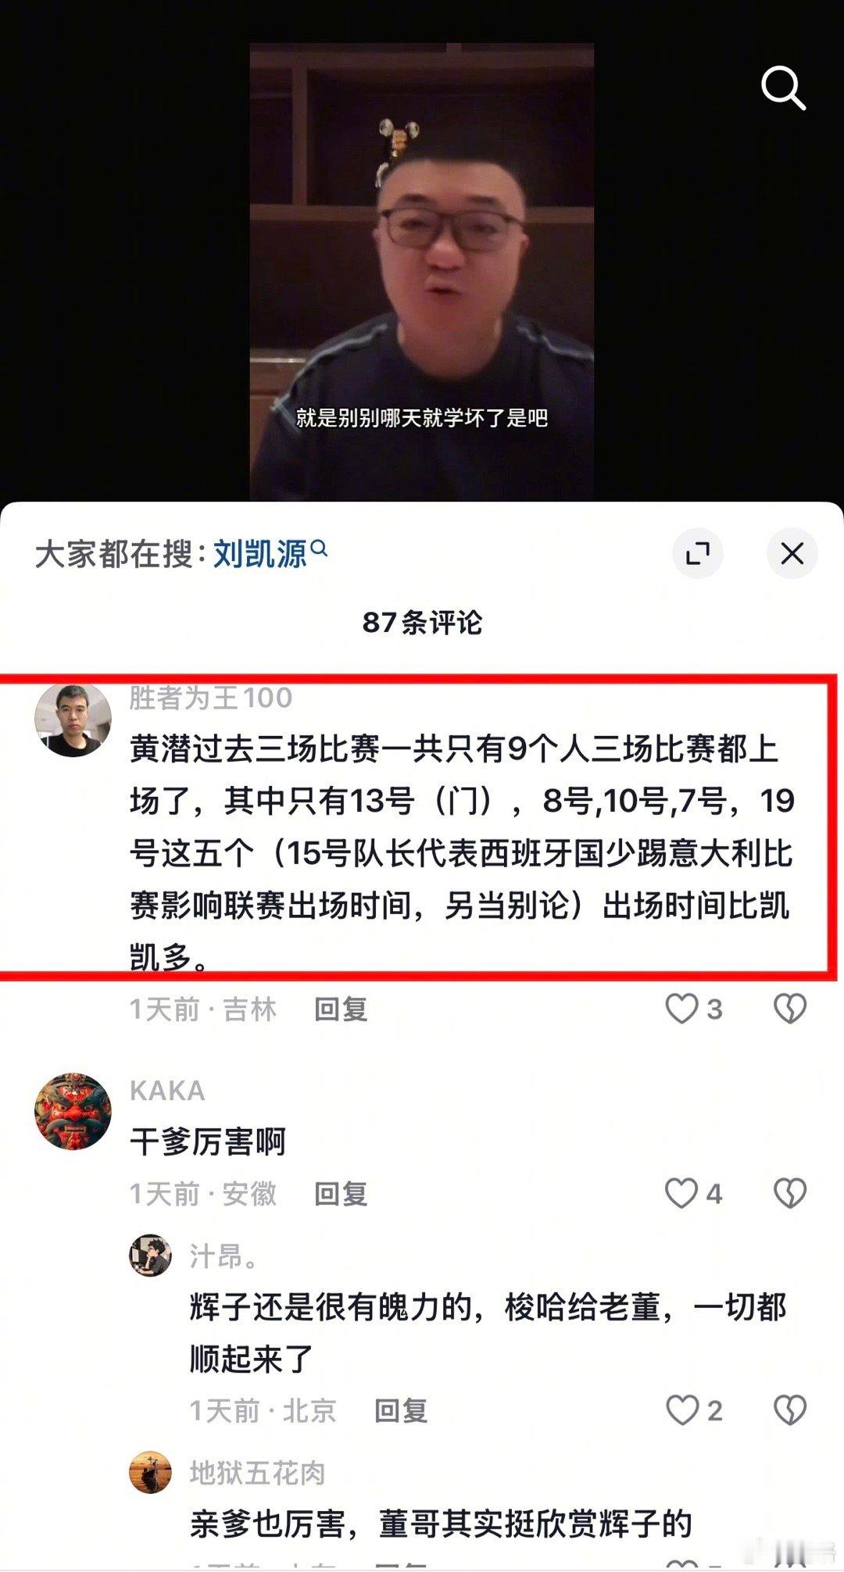844x1572 pixels.
Task: Open KAKA's red mask avatar
Action: pos(73,1111)
